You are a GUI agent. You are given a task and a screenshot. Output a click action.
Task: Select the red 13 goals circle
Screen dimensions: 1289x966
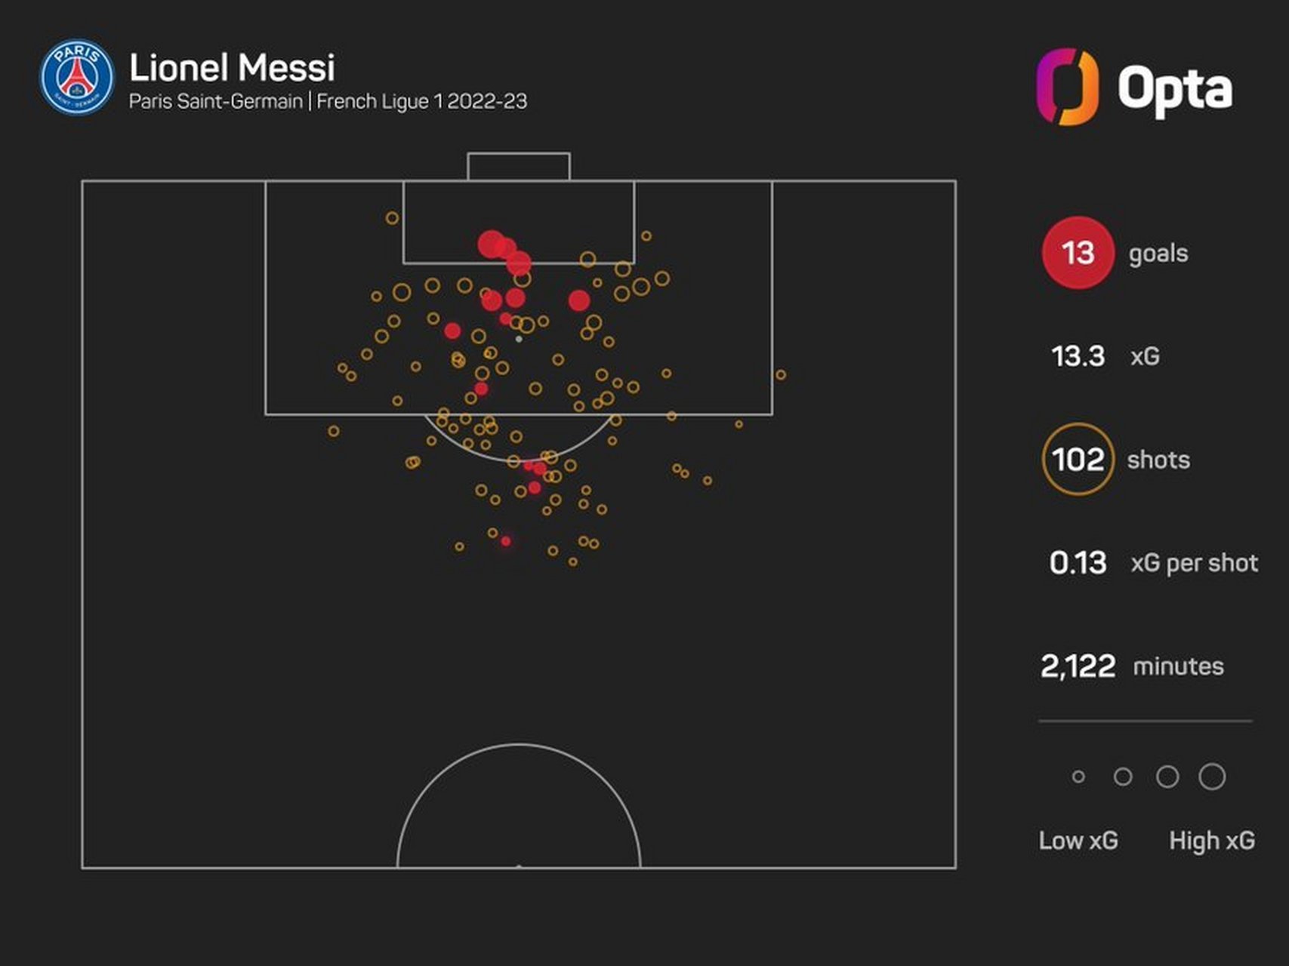coord(1078,253)
